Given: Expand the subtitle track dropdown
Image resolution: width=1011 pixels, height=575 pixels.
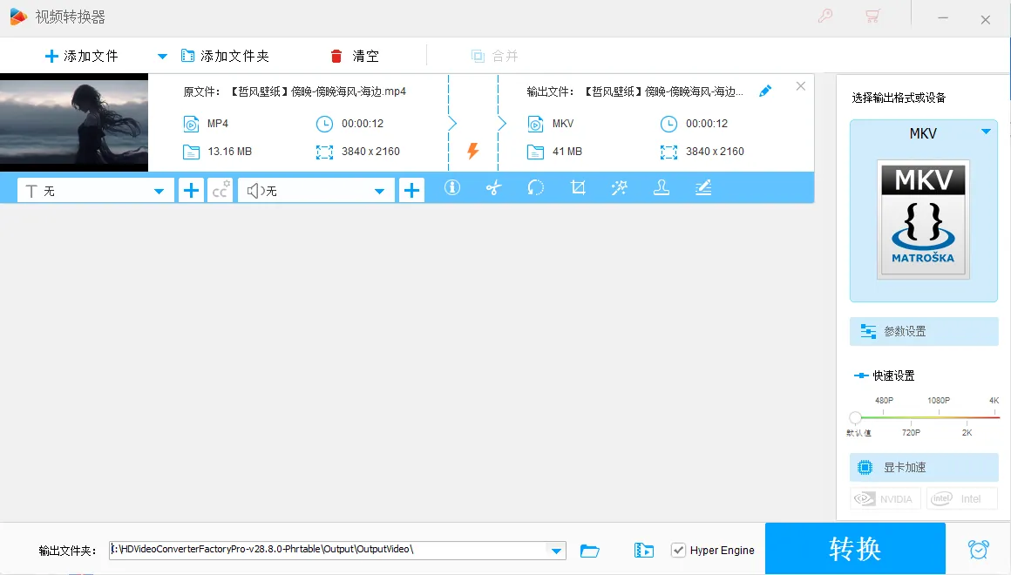Looking at the screenshot, I should [159, 189].
